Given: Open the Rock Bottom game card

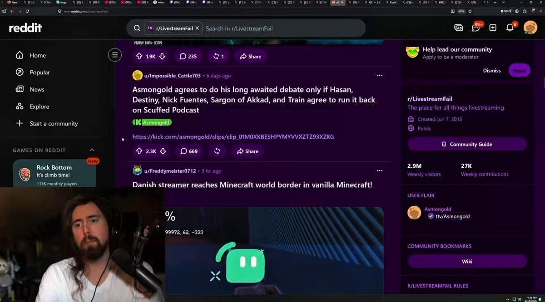Looking at the screenshot, I should point(54,174).
